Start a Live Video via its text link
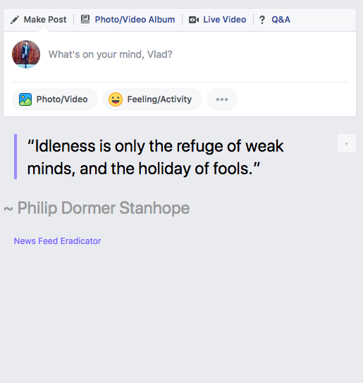This screenshot has height=383, width=363. pyautogui.click(x=225, y=20)
